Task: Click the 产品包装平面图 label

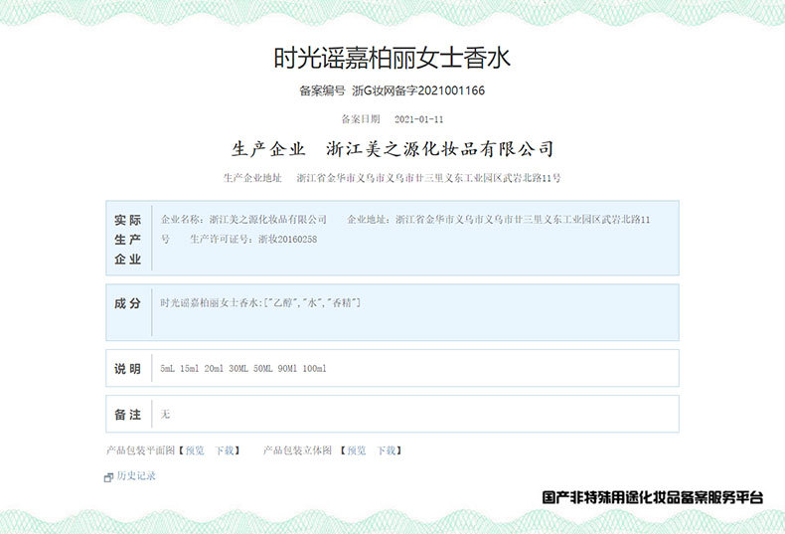Action: pos(140,450)
